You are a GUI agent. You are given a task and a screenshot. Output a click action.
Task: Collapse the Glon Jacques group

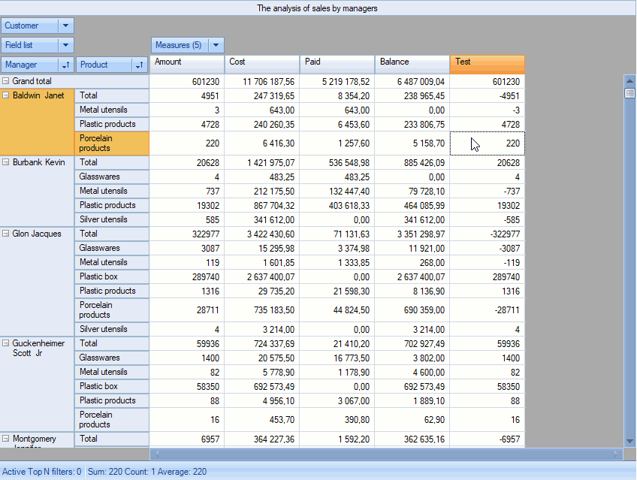[x=6, y=234]
